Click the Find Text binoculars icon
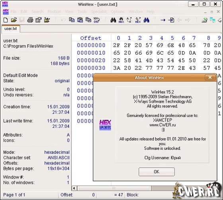Viewport: 223px width, 200px height. coord(113,20)
